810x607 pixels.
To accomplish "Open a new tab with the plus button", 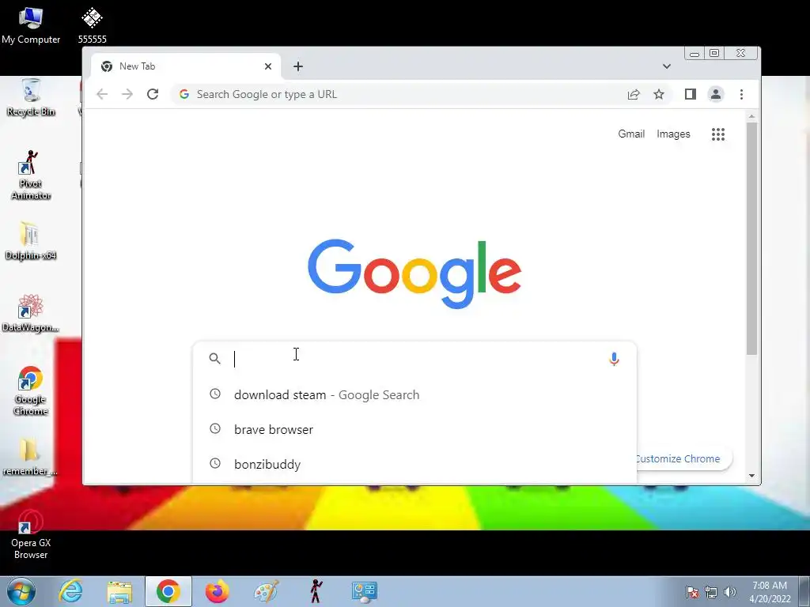I will click(x=298, y=66).
